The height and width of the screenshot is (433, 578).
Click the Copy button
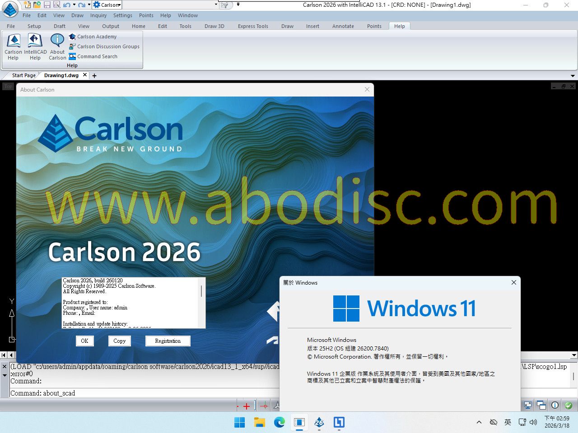119,341
